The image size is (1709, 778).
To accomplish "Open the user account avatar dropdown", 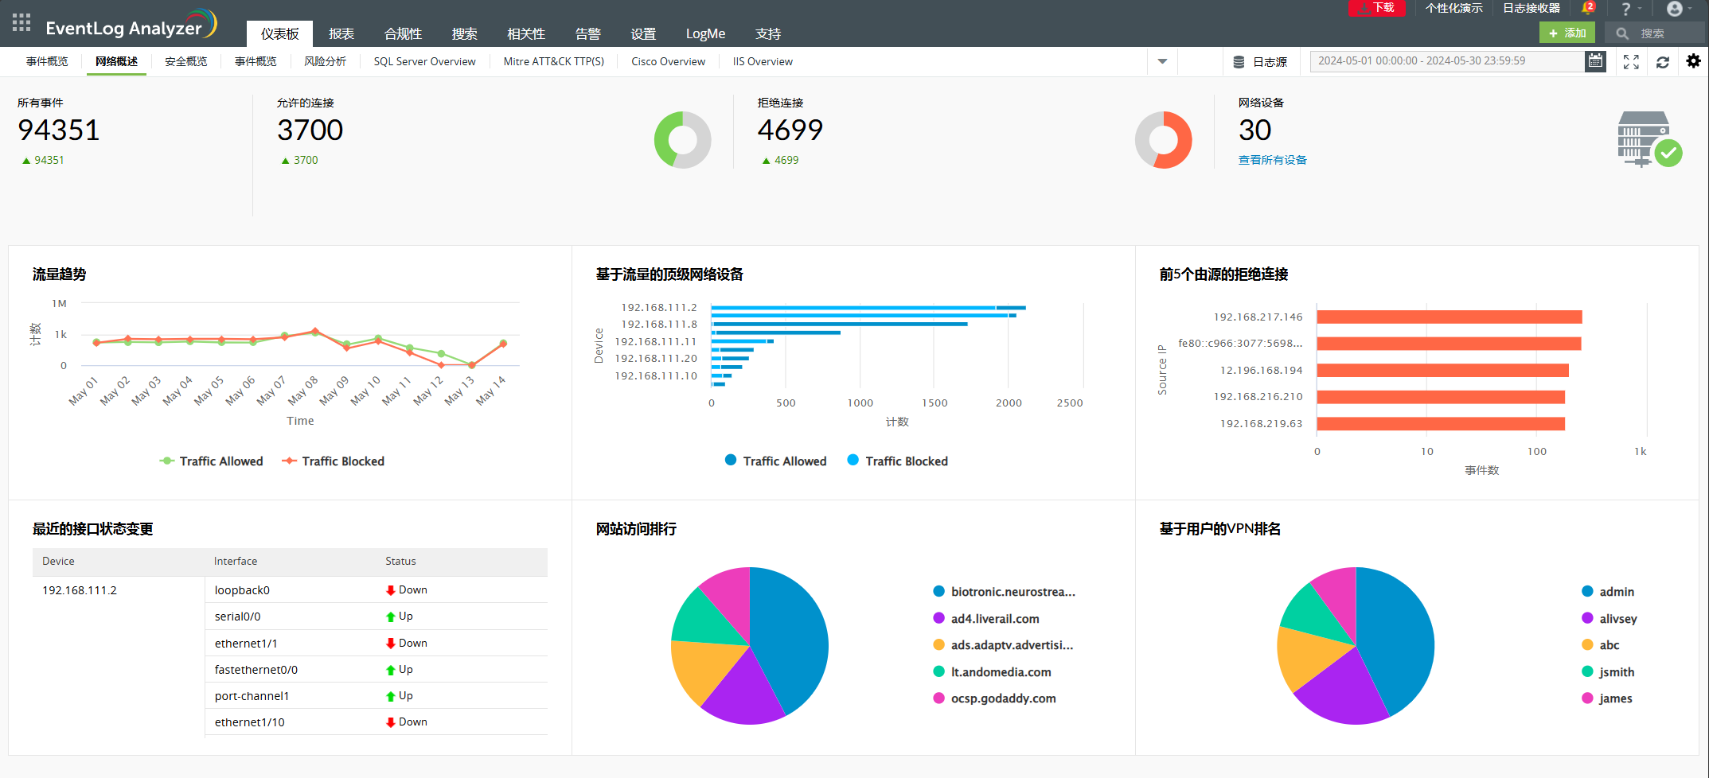I will pyautogui.click(x=1679, y=9).
